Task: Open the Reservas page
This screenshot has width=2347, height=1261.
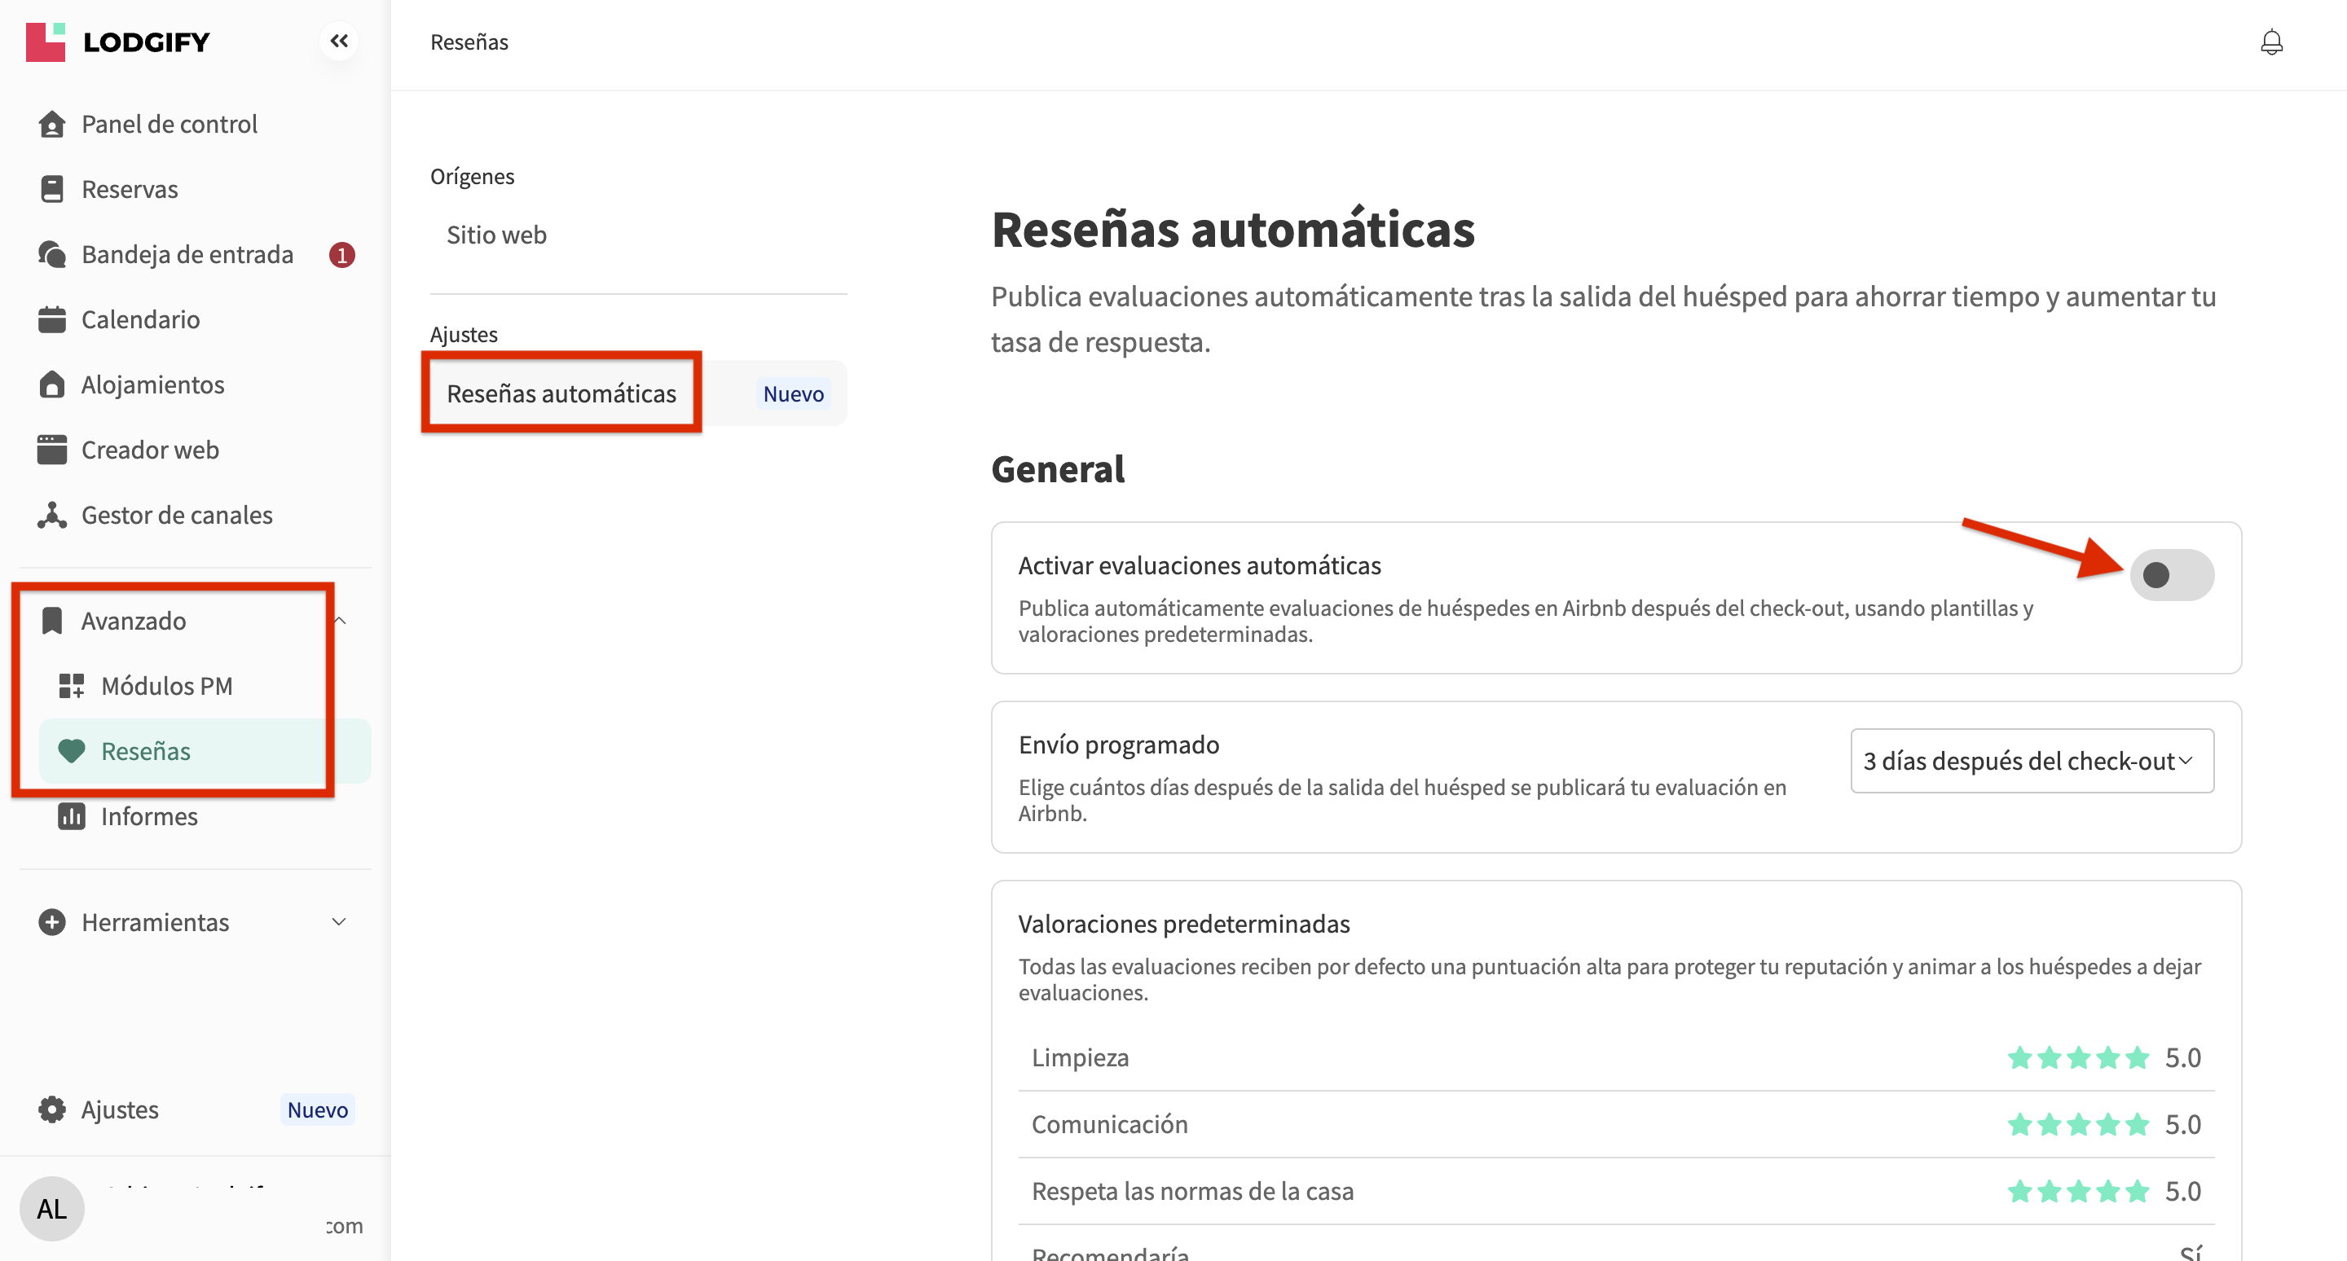Action: pyautogui.click(x=130, y=189)
